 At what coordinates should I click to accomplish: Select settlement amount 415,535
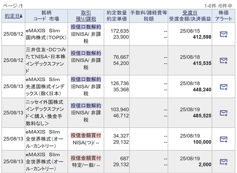[x=202, y=63]
